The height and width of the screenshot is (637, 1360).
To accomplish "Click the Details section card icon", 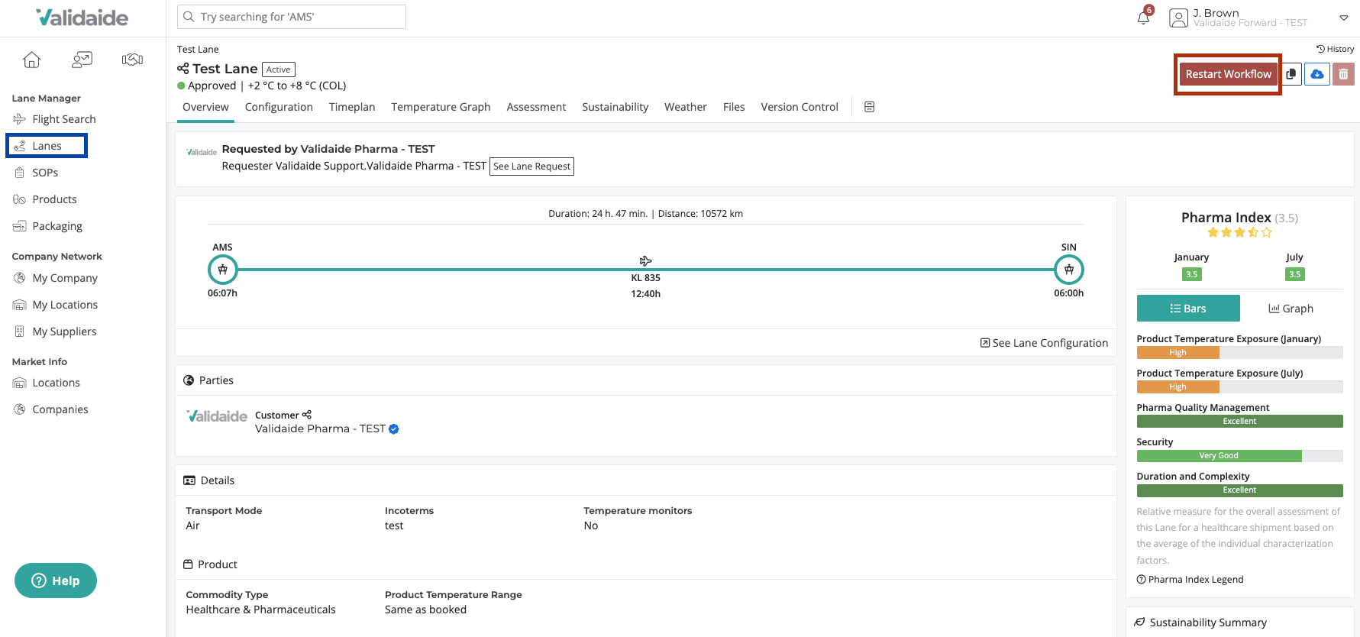I will pyautogui.click(x=189, y=480).
